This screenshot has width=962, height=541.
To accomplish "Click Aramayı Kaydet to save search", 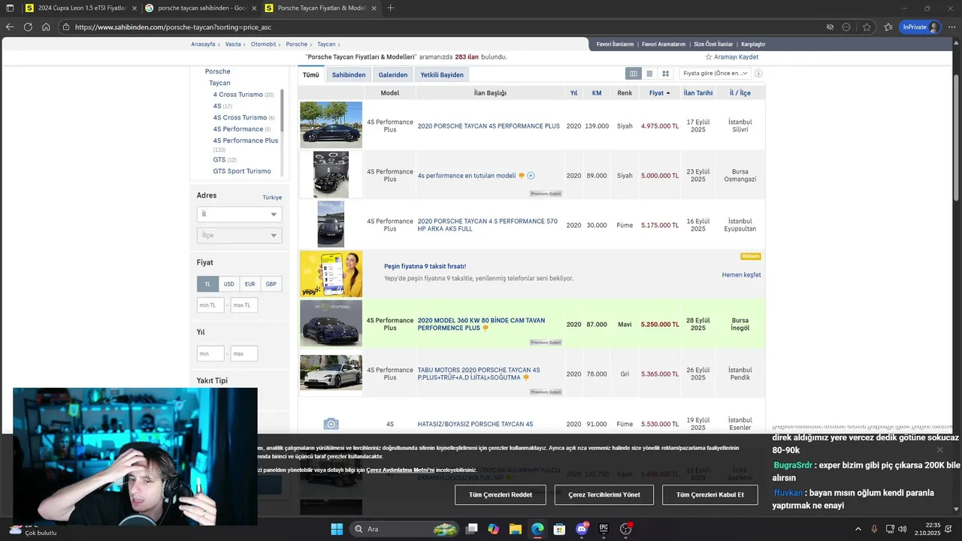I will click(731, 57).
